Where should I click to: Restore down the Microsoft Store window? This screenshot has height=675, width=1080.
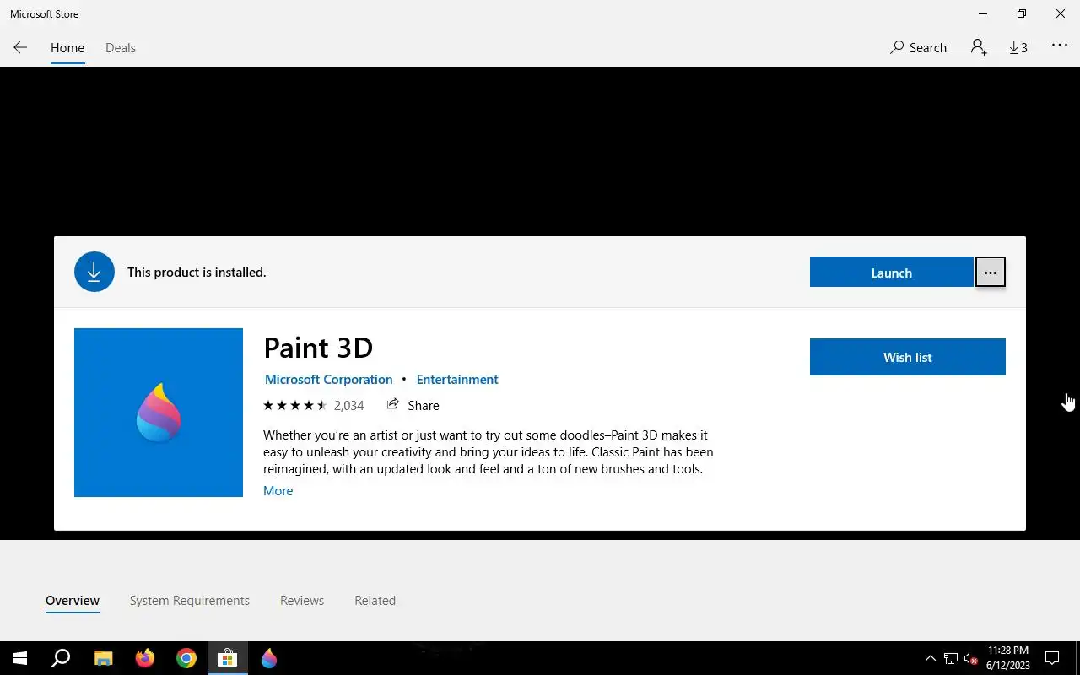(1022, 13)
